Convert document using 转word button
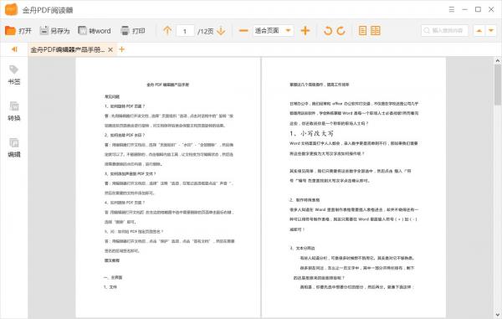The image size is (502, 319). [95, 31]
